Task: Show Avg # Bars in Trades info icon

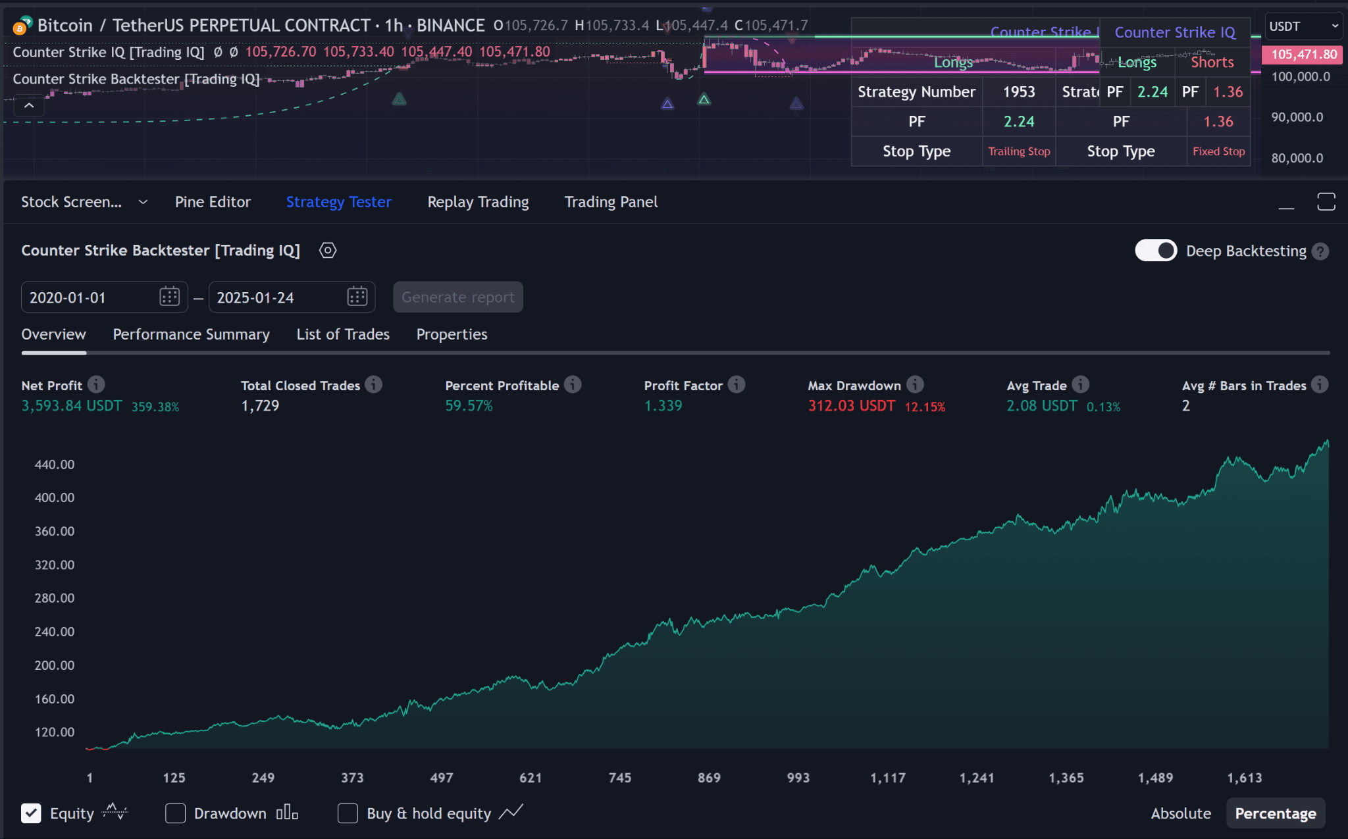Action: coord(1320,384)
